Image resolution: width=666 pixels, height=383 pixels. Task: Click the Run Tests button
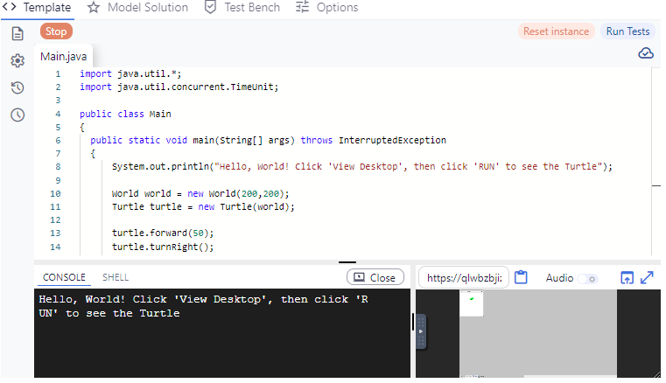pyautogui.click(x=627, y=31)
